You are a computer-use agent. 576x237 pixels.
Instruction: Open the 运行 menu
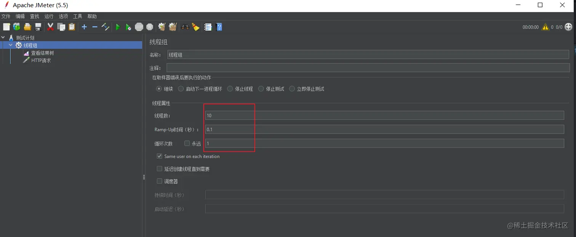coord(48,16)
